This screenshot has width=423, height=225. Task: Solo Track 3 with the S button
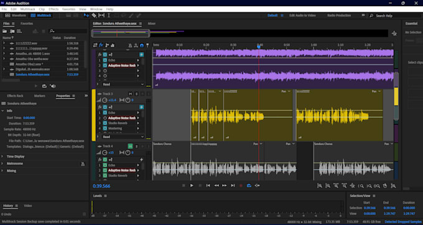tap(136, 94)
